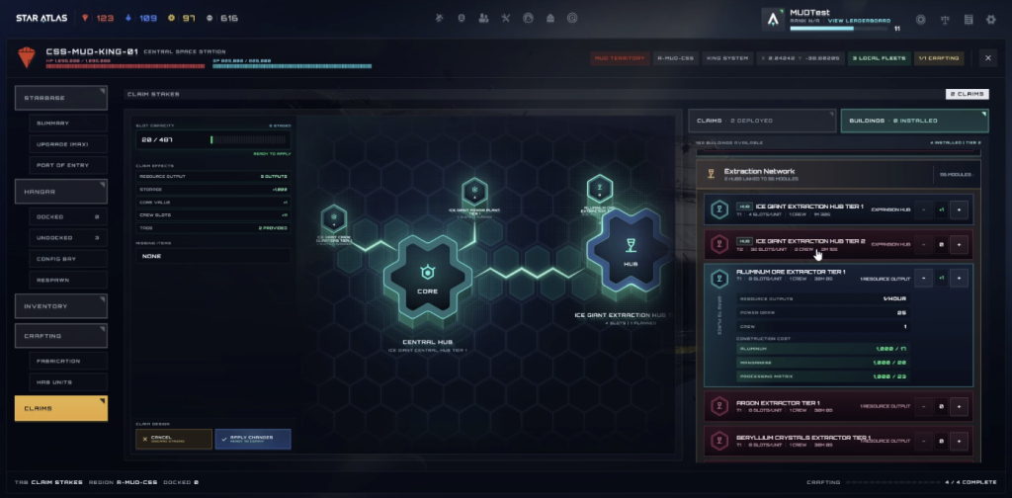Open the Docked hangar item

click(68, 217)
